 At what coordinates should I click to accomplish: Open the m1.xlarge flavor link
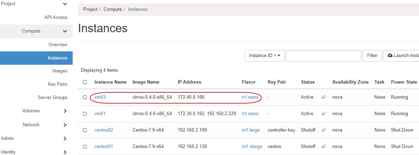pyautogui.click(x=252, y=147)
